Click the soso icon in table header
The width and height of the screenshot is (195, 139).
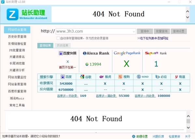(139, 77)
